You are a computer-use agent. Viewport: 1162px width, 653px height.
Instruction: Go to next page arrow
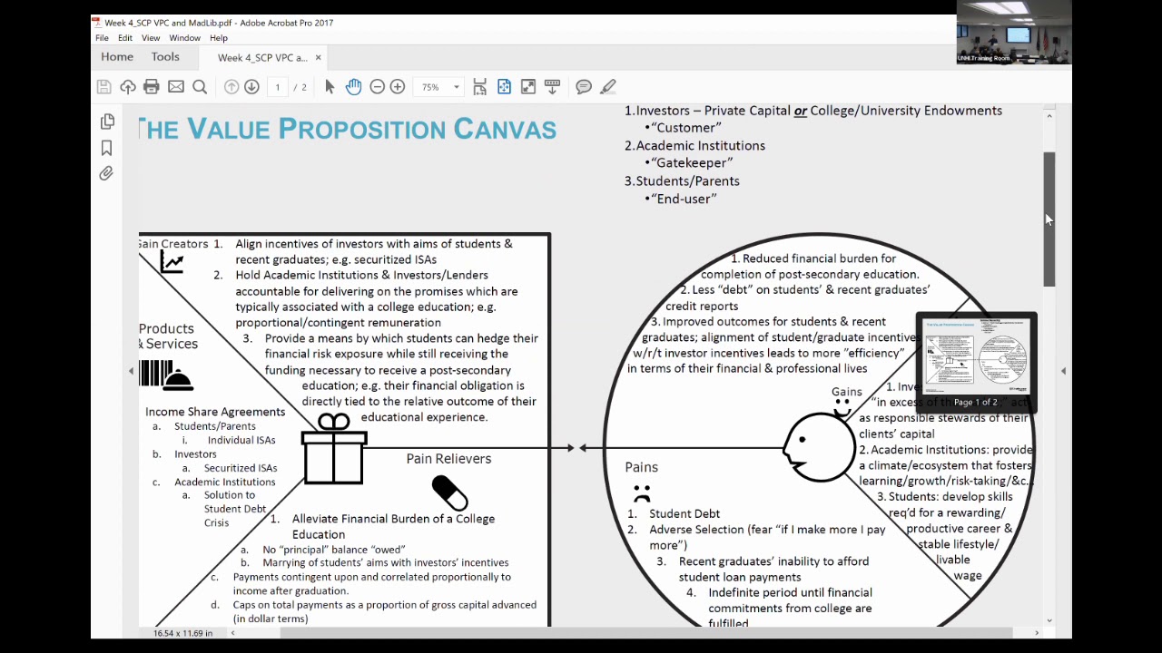pos(251,87)
